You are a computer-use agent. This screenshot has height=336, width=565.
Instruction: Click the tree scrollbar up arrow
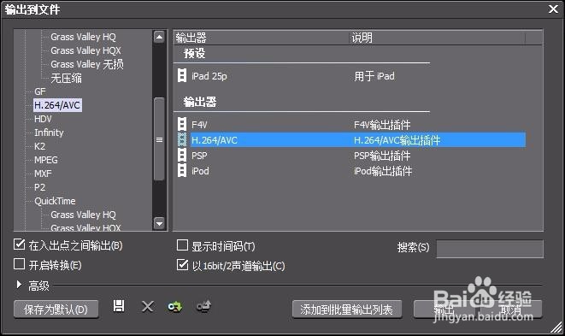point(159,37)
